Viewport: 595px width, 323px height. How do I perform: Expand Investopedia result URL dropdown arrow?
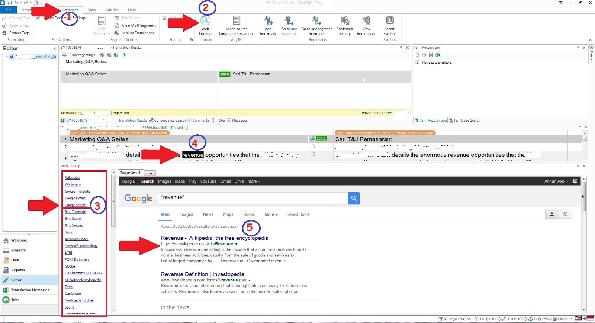point(249,280)
